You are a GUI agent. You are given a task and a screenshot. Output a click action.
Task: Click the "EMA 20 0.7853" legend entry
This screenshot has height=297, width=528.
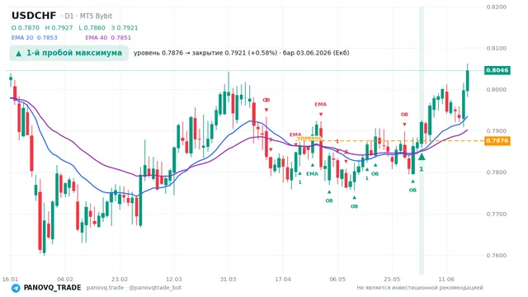[35, 37]
